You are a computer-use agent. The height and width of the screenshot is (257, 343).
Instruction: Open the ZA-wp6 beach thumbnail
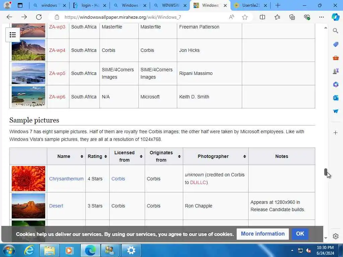[x=28, y=97]
